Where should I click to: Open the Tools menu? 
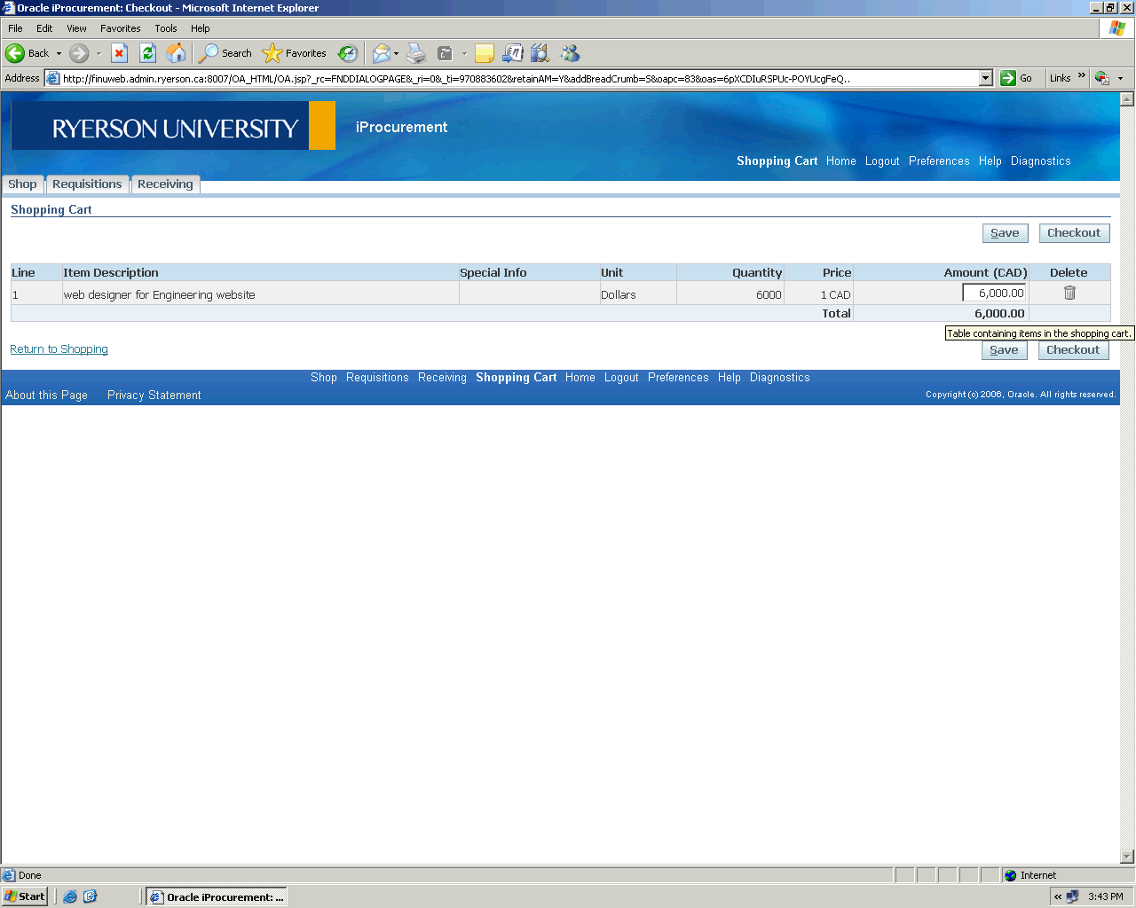pos(165,28)
